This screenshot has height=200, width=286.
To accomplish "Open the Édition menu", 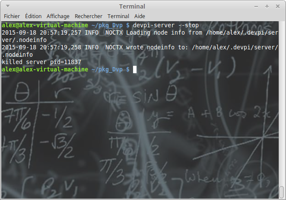I will pyautogui.click(x=34, y=16).
